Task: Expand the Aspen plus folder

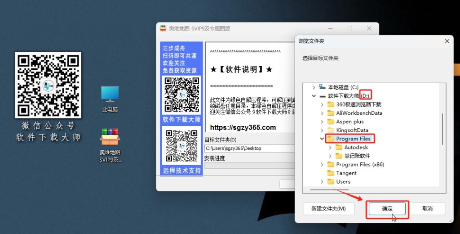Action: (322, 121)
